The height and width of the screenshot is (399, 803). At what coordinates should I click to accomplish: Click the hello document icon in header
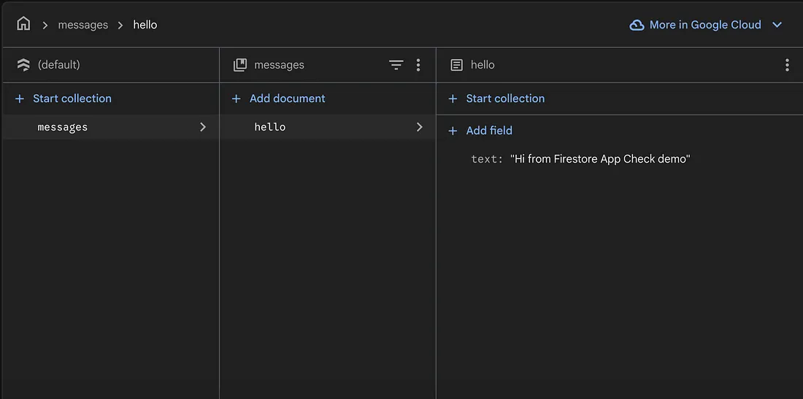click(x=456, y=65)
